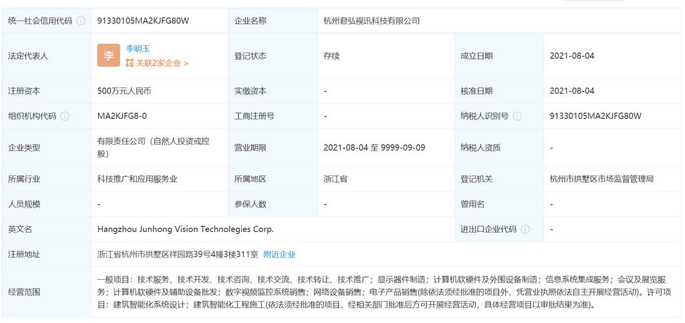
Task: Click 成立日期 value 2021-08-04
Action: pos(572,56)
